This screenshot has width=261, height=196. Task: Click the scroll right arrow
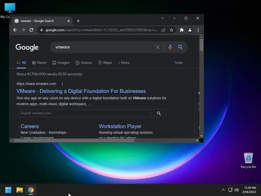(x=197, y=141)
